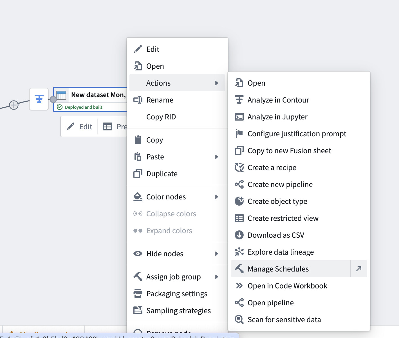399x338 pixels.
Task: Click the Open in Code Workbook chevron icon
Action: 239,286
